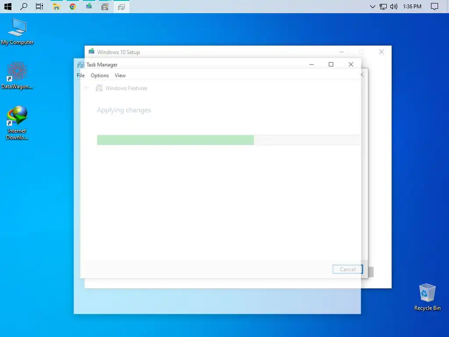This screenshot has width=449, height=337.
Task: Open the View menu in Task Manager
Action: 120,75
